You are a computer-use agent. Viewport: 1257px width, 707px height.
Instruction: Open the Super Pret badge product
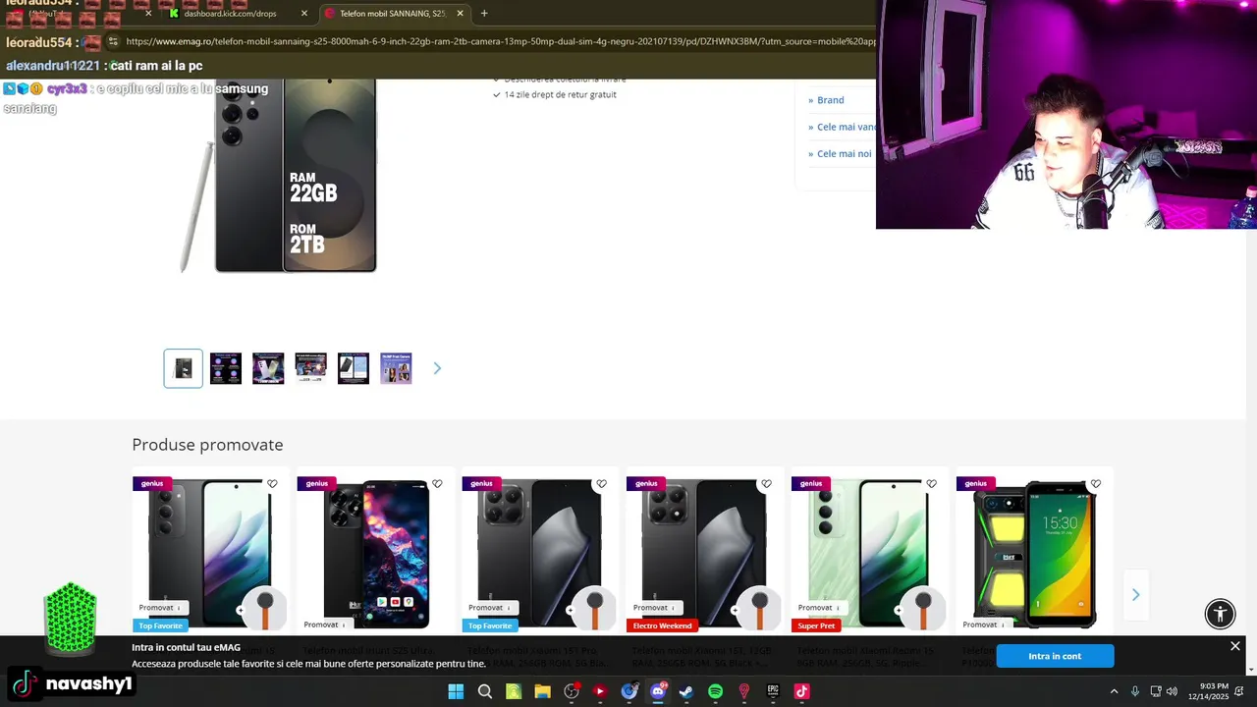[x=816, y=625]
